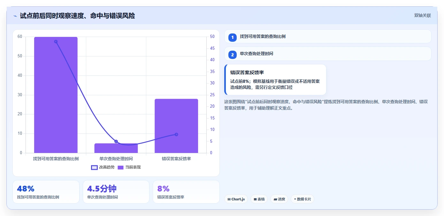Click the 进度 tag chip
The image size is (444, 216).
[279, 199]
